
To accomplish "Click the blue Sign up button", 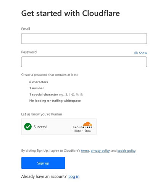I will coord(43,163).
